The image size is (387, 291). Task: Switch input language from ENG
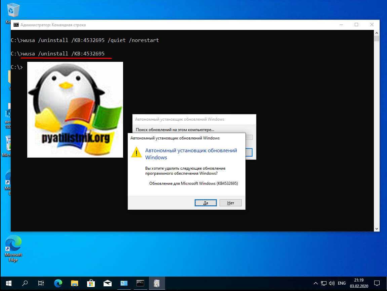[342, 283]
